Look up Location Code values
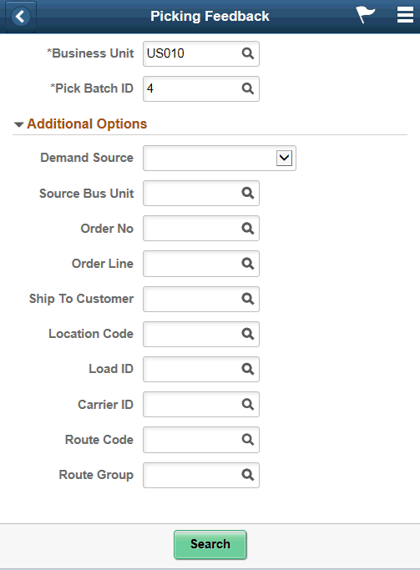This screenshot has height=570, width=420. (248, 334)
